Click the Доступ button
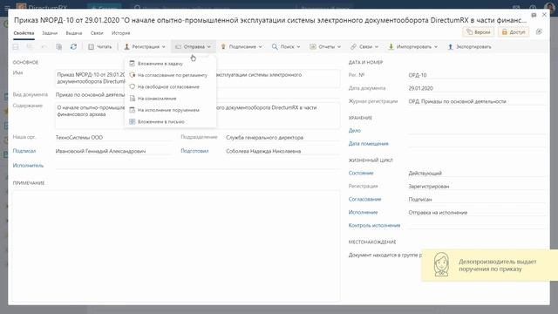This screenshot has width=558, height=314. pos(514,32)
